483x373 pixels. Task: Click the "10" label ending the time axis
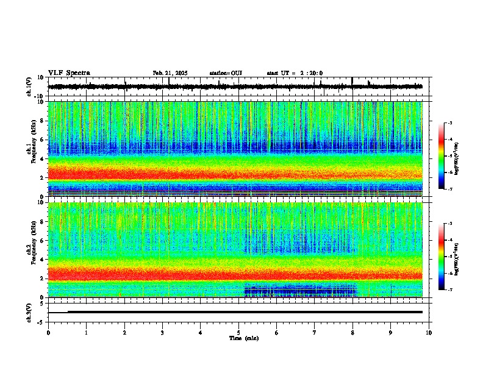(429, 333)
